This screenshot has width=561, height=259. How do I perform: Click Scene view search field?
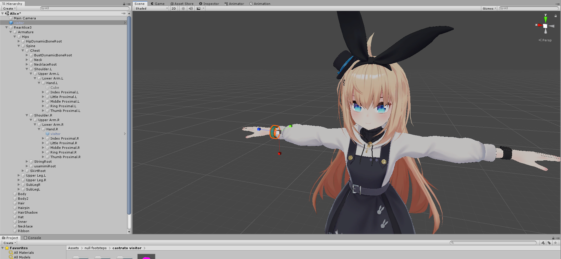click(529, 8)
